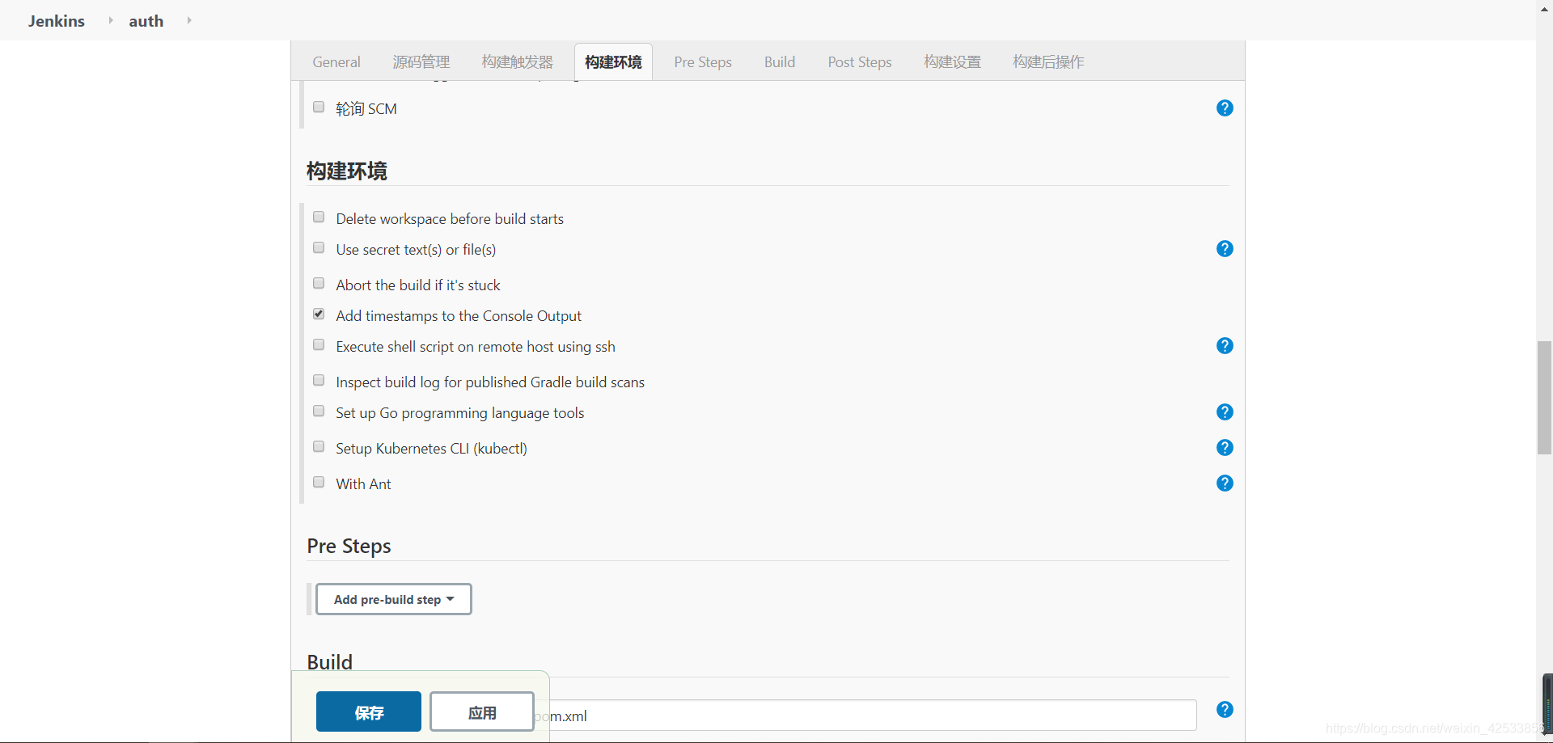Uncheck Add timestamps to the Console Output
1553x743 pixels.
pos(318,313)
